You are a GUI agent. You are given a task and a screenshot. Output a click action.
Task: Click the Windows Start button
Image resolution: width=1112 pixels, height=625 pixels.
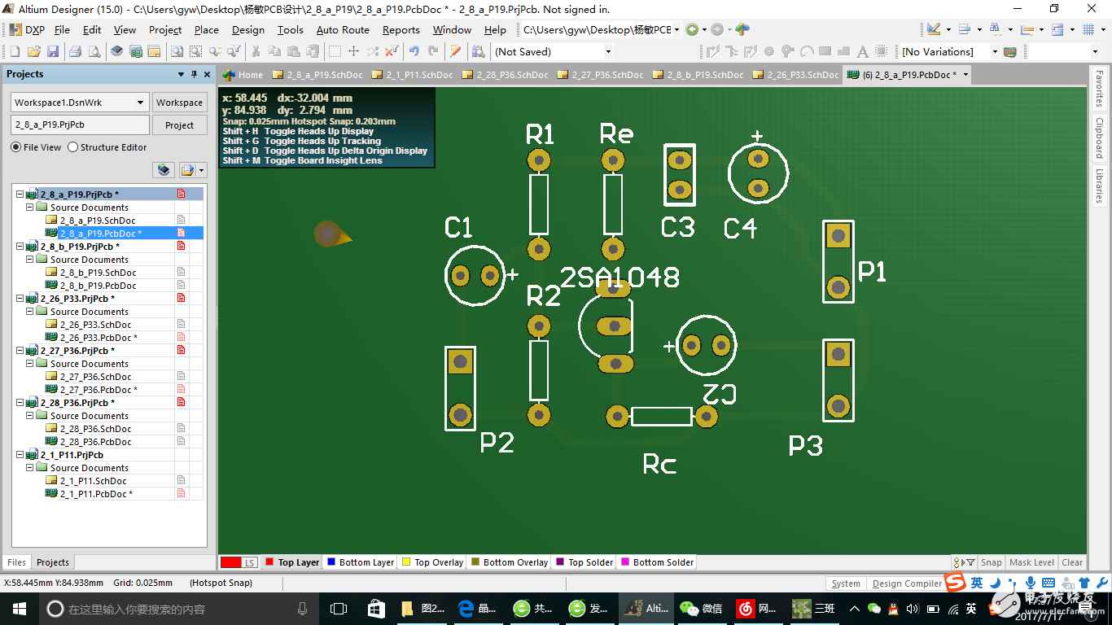pyautogui.click(x=19, y=608)
